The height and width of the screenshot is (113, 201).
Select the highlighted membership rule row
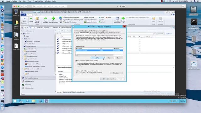[x=99, y=50]
